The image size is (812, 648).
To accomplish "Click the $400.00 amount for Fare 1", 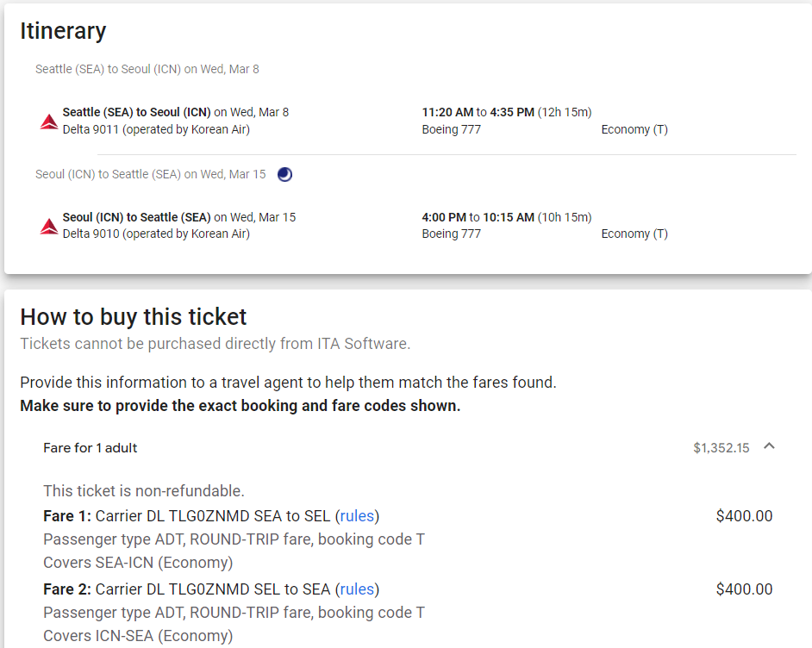I will pyautogui.click(x=744, y=516).
